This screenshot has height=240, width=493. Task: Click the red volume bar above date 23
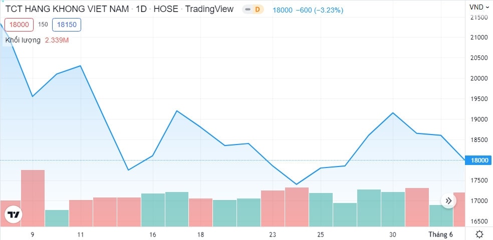273,208
